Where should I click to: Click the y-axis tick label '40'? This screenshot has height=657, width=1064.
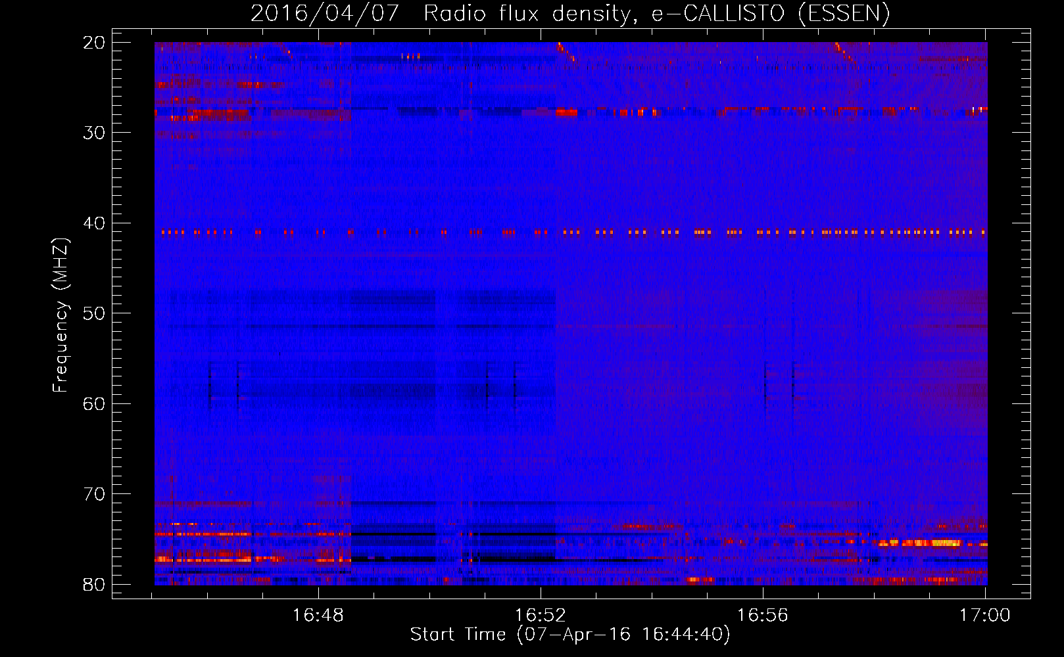(95, 223)
